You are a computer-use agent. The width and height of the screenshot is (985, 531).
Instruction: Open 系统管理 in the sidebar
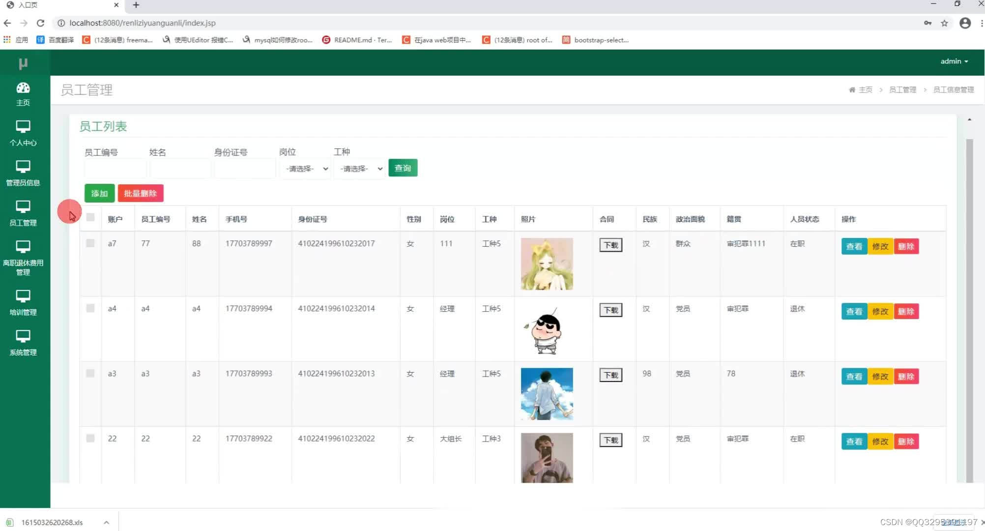23,343
